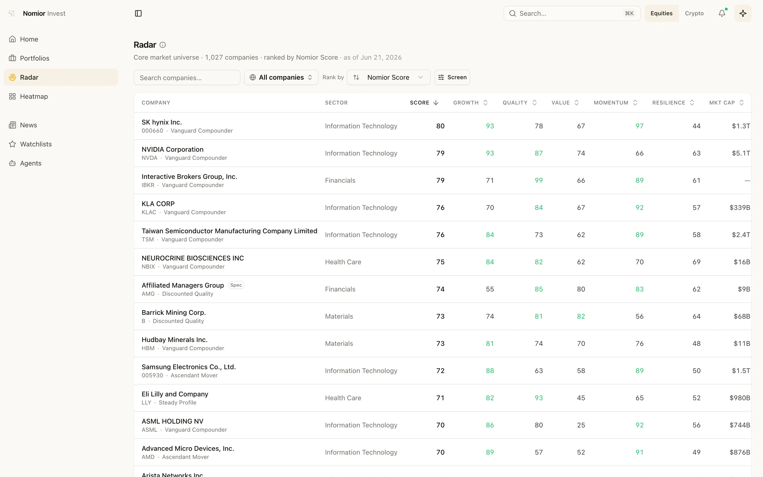This screenshot has width=763, height=477.
Task: Open the notifications bell
Action: (x=722, y=13)
